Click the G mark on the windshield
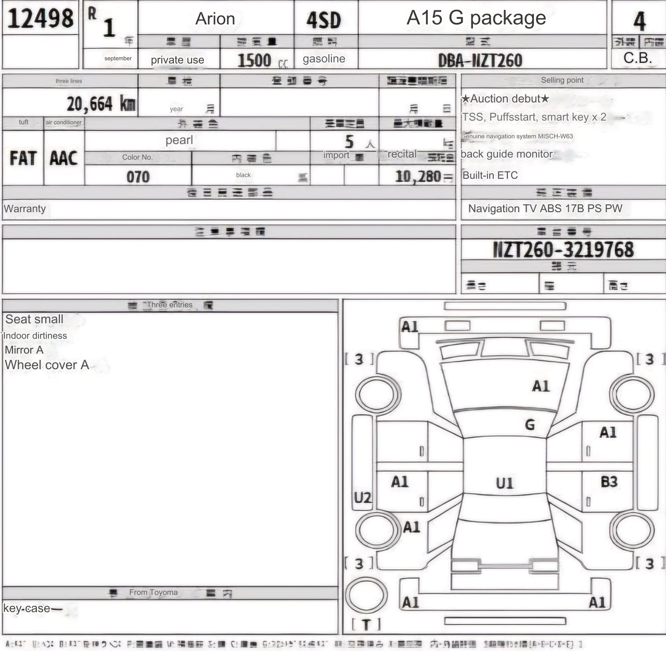This screenshot has height=651, width=666. point(530,425)
